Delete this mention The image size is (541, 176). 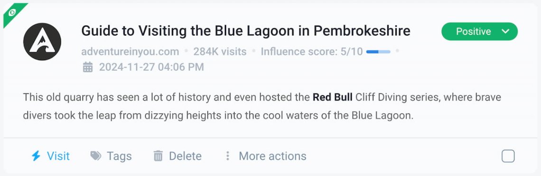(177, 156)
